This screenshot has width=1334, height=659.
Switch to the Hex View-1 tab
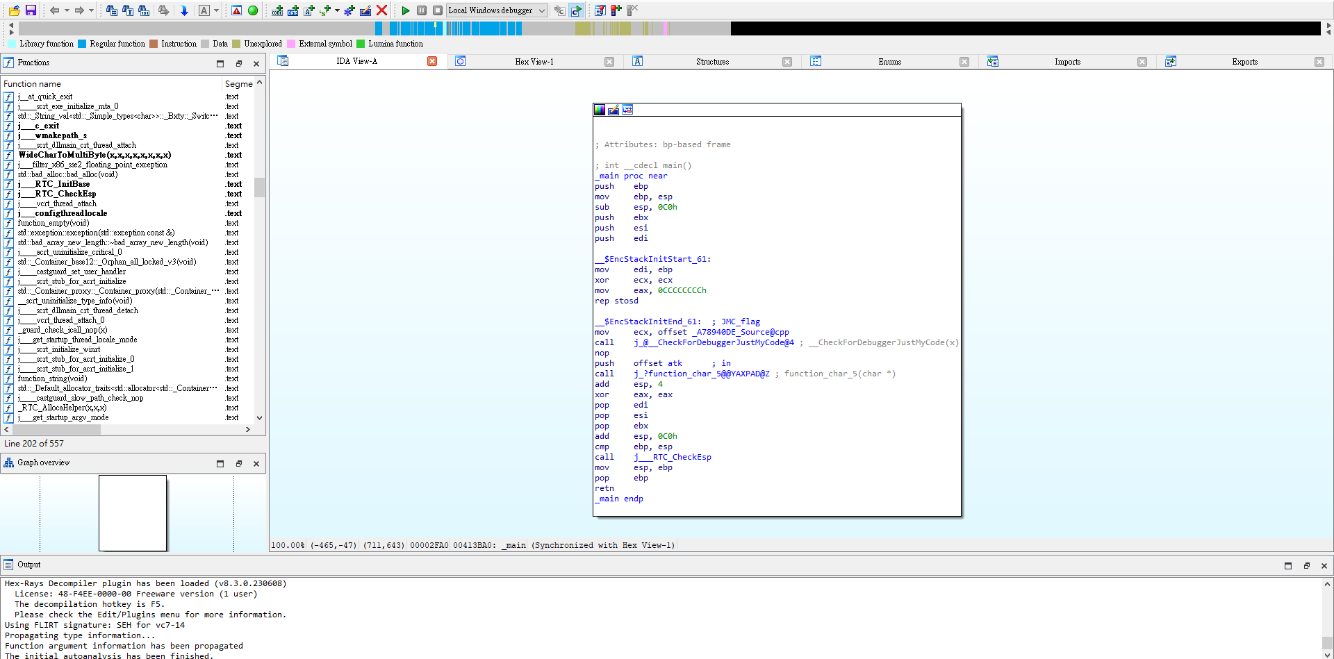coord(534,62)
